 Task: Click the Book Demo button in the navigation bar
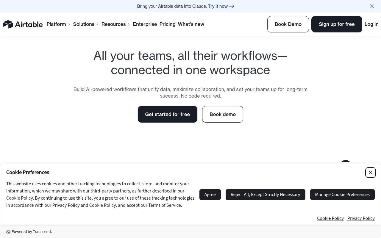coord(288,24)
